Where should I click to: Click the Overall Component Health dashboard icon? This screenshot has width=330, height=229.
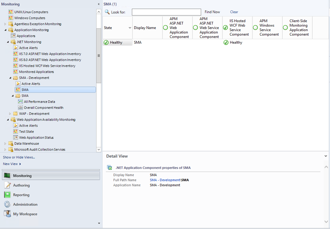(x=20, y=108)
